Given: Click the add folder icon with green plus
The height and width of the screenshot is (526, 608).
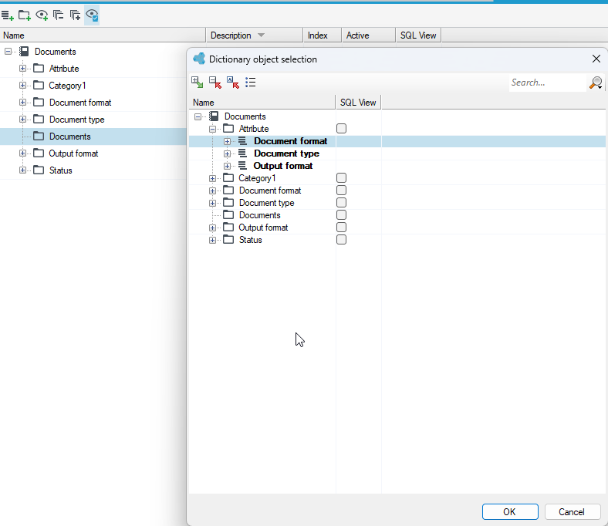Looking at the screenshot, I should [25, 15].
